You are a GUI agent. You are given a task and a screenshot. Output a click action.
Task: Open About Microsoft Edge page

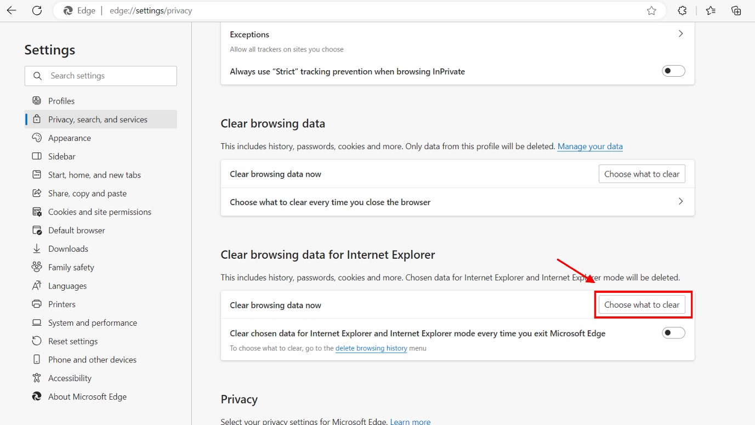[101, 396]
